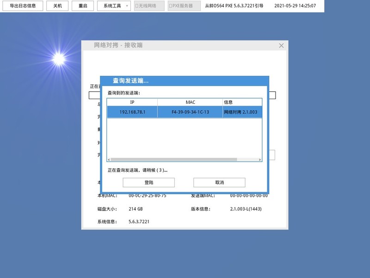Enable the 无线网络 (Wireless Network) checkbox
This screenshot has height=278, width=370.
tap(136, 6)
